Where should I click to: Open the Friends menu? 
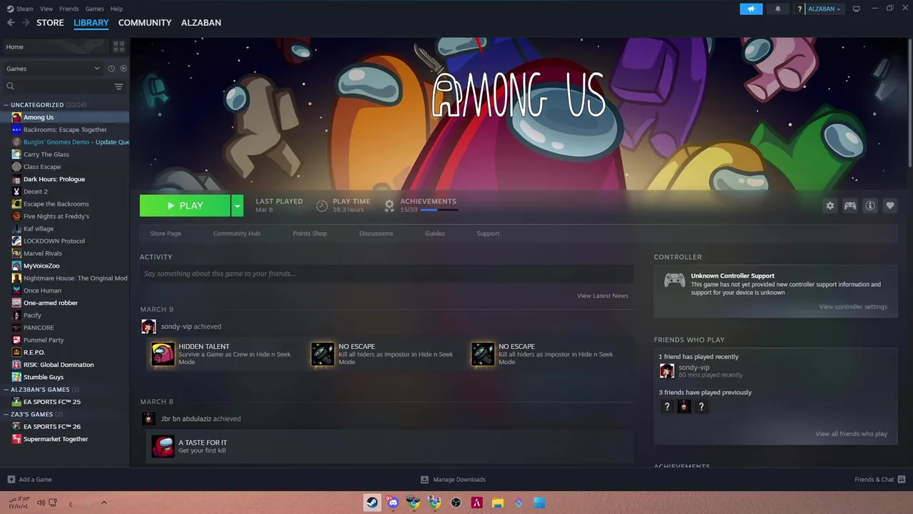tap(69, 9)
